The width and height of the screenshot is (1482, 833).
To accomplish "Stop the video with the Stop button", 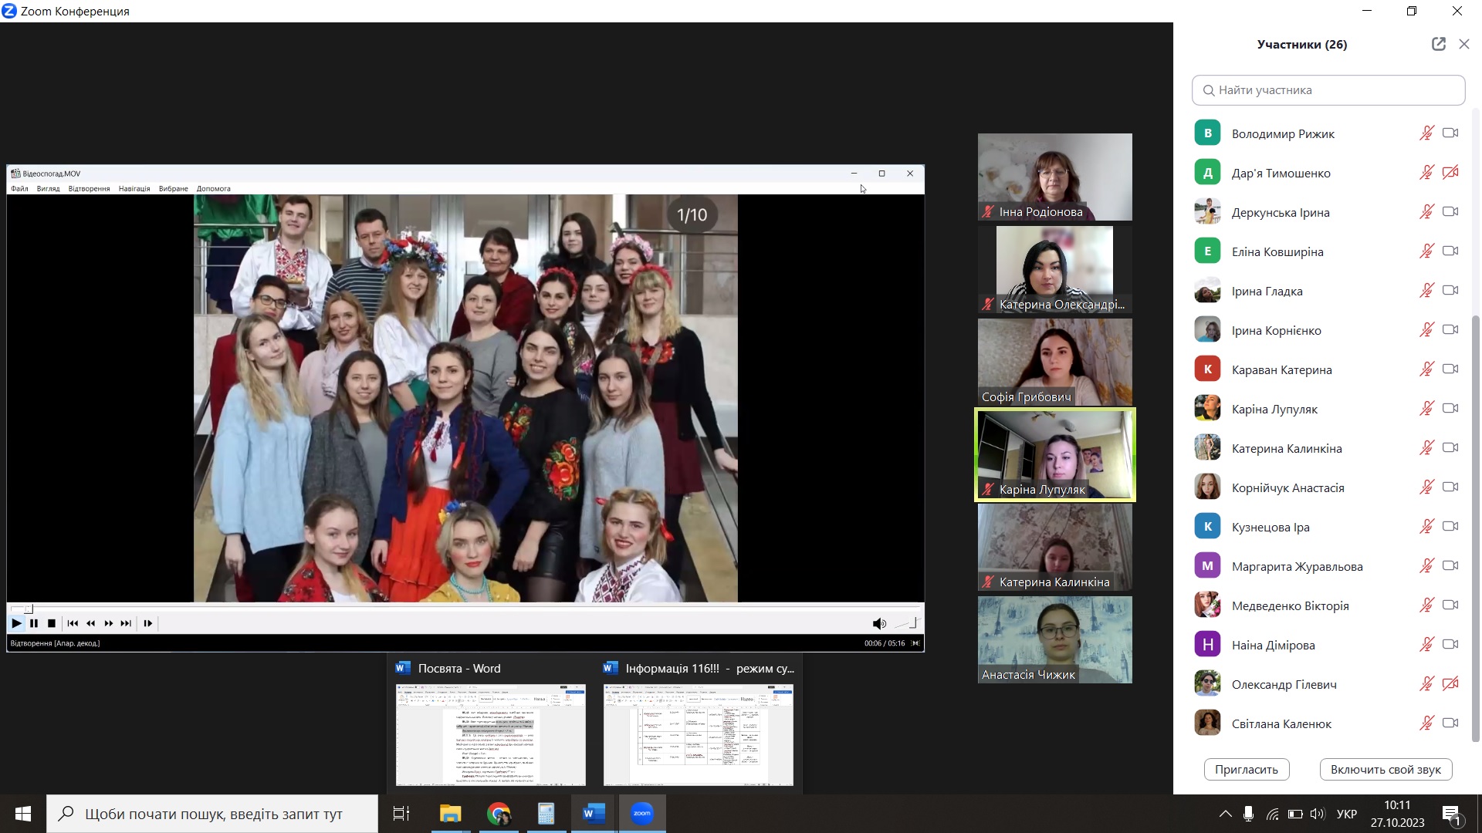I will point(52,623).
